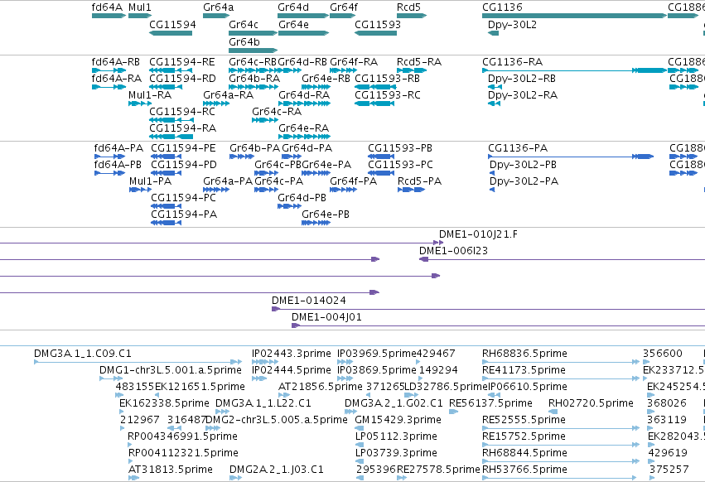
Task: Select protein Gr64b-PA
Action: pyautogui.click(x=255, y=148)
